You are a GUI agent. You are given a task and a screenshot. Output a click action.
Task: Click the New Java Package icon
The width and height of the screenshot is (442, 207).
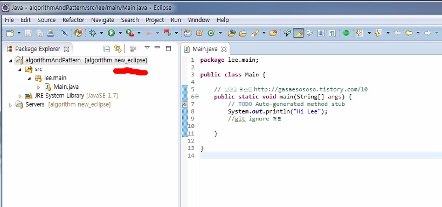point(199,33)
